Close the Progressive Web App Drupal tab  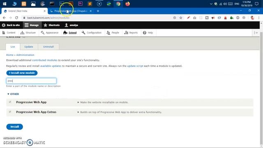pos(90,11)
